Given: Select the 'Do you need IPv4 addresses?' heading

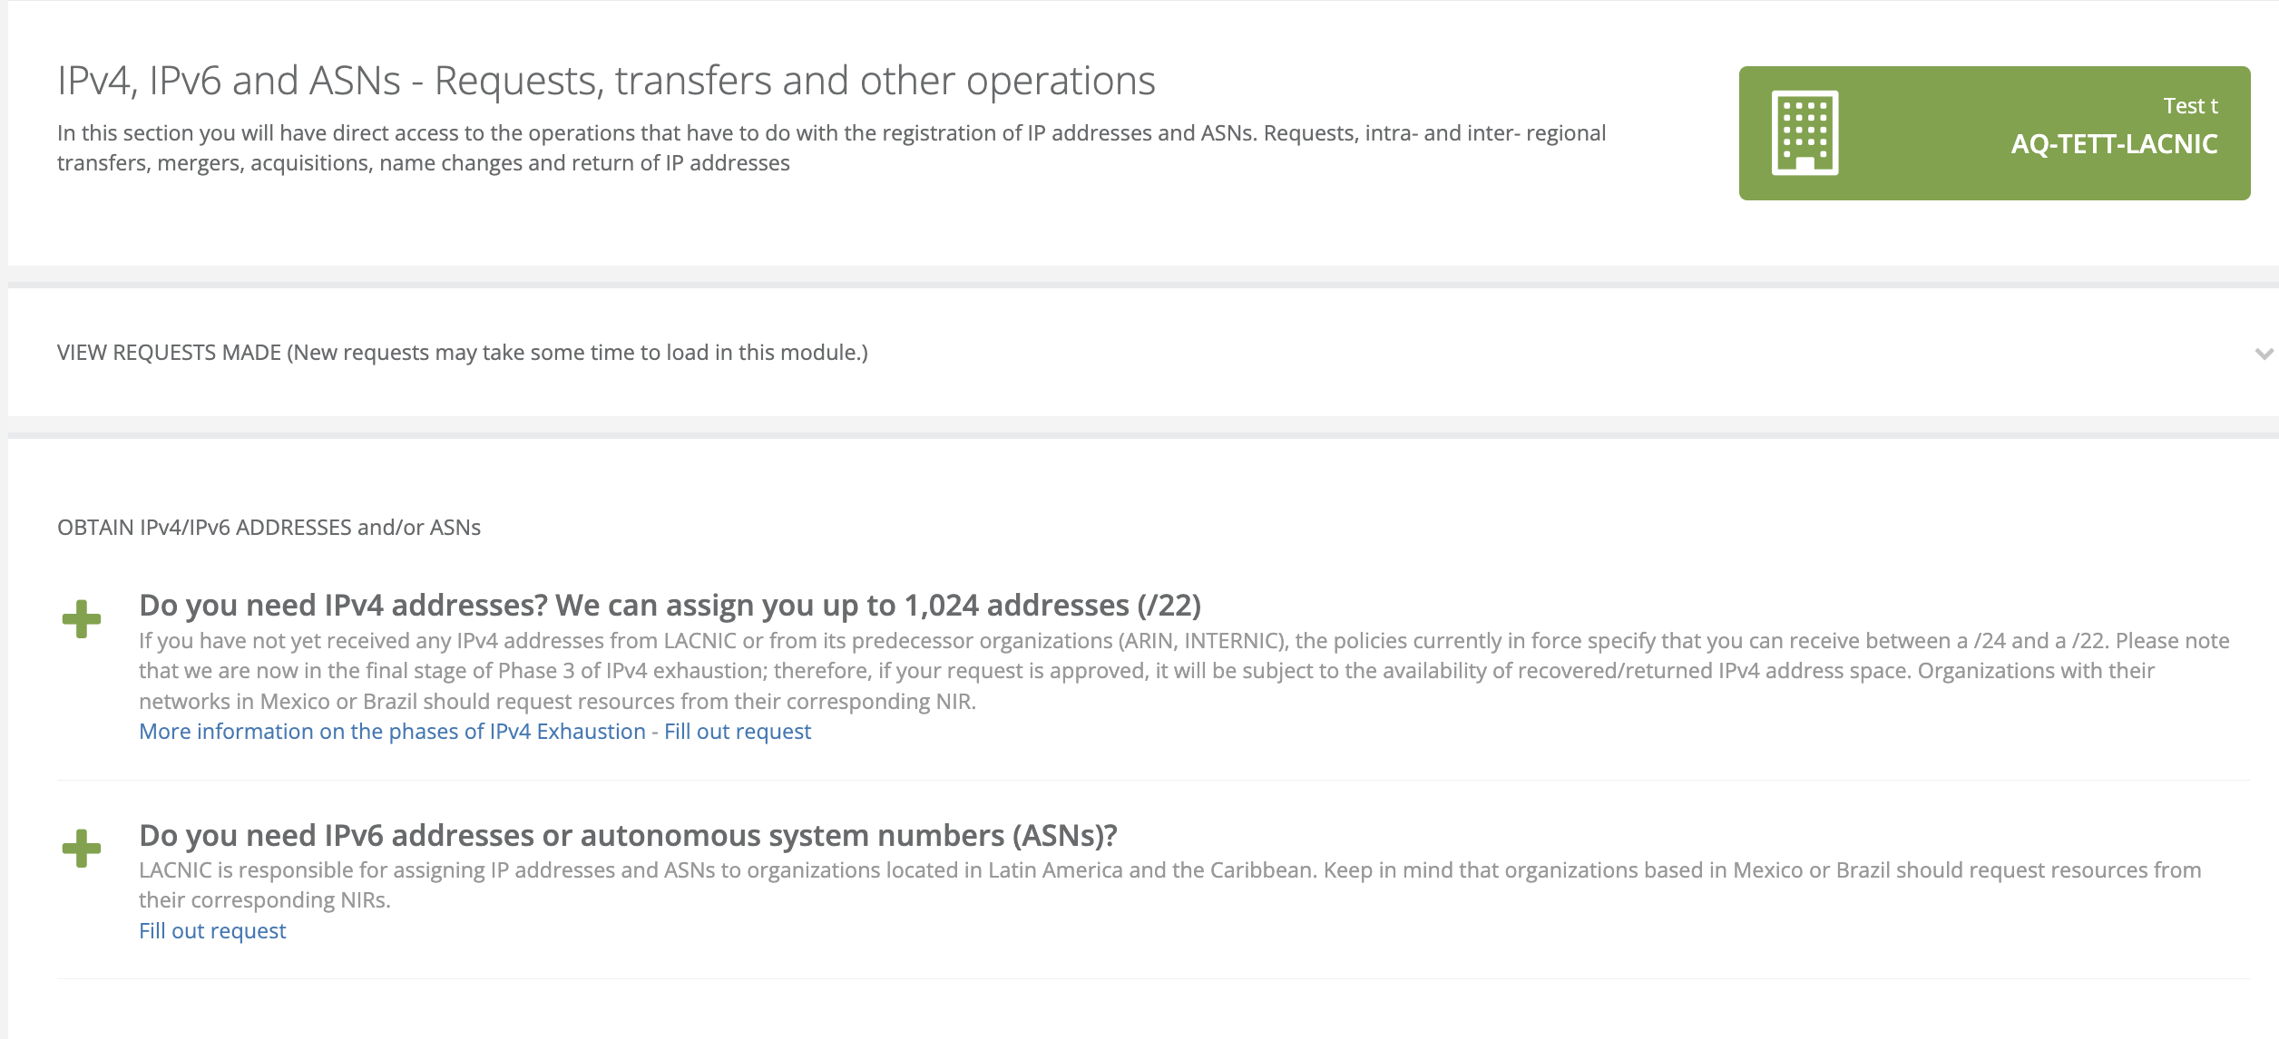Looking at the screenshot, I should tap(670, 606).
